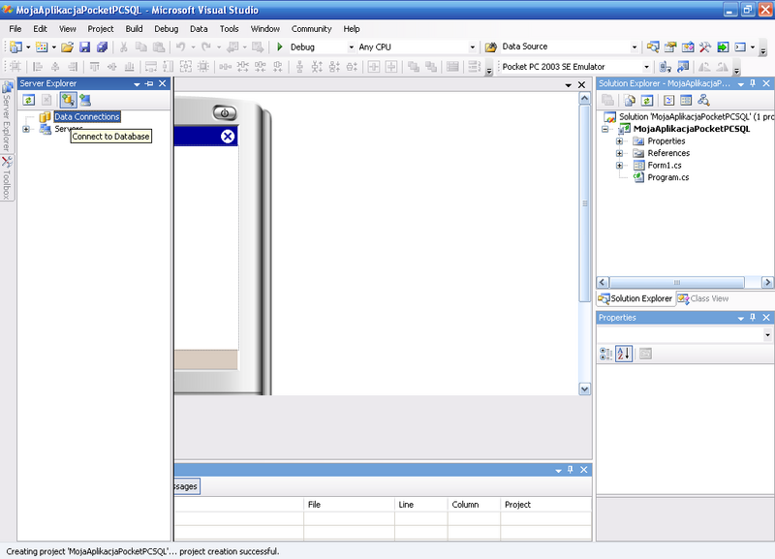Select Data Connections tree node
Image resolution: width=775 pixels, height=559 pixels.
point(87,116)
